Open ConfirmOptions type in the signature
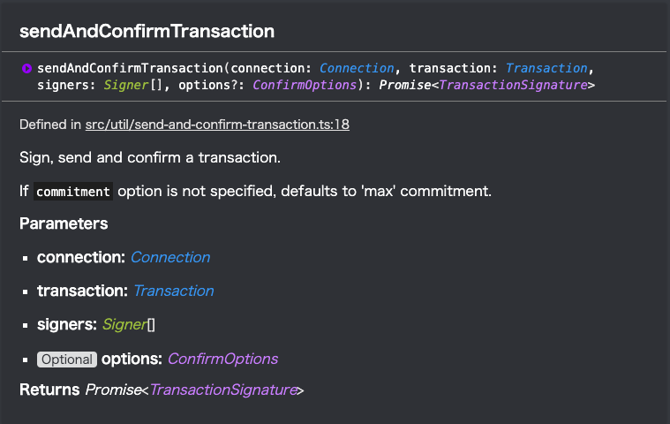This screenshot has height=424, width=670. (305, 85)
